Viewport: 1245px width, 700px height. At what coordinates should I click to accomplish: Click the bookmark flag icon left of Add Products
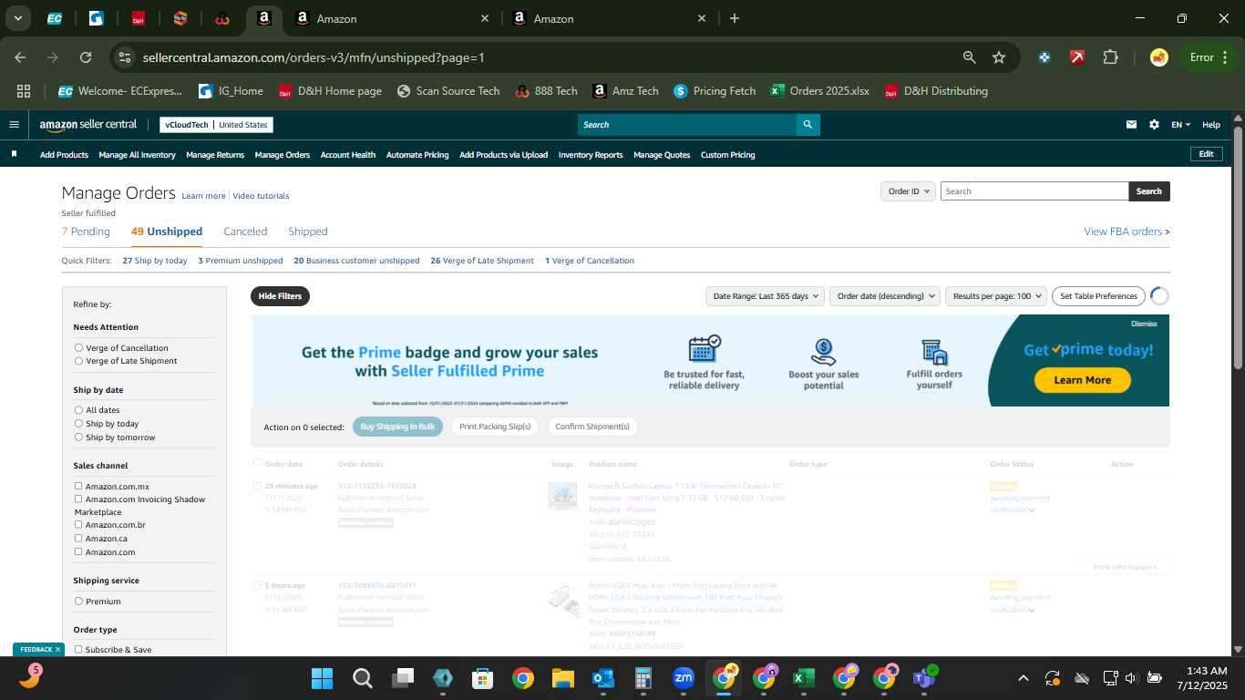pos(14,154)
